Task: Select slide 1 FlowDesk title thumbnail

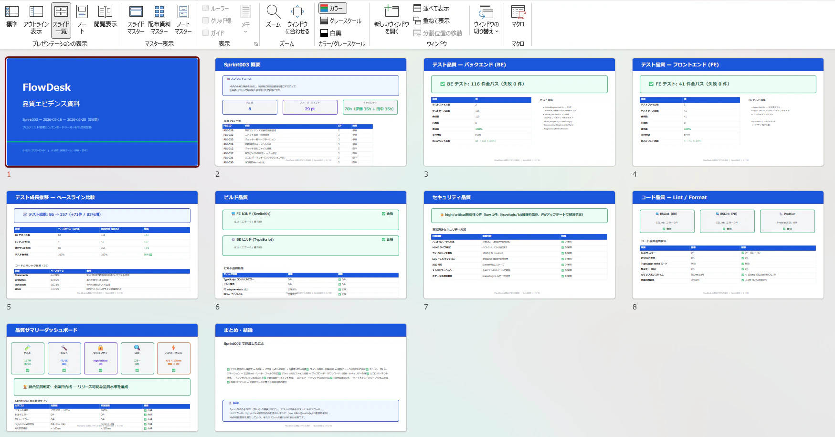Action: point(102,112)
